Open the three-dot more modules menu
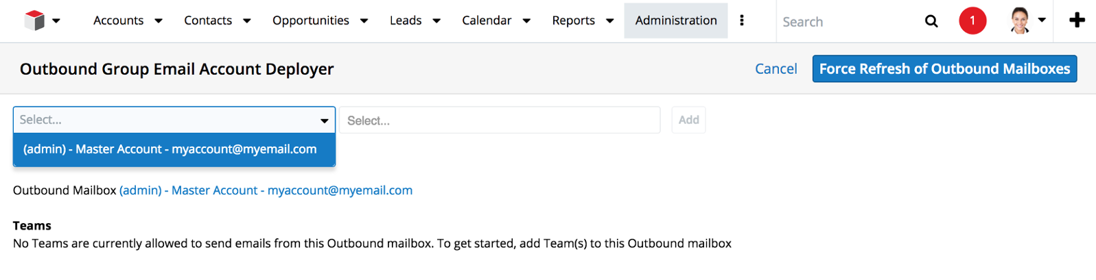The height and width of the screenshot is (280, 1096). tap(742, 21)
